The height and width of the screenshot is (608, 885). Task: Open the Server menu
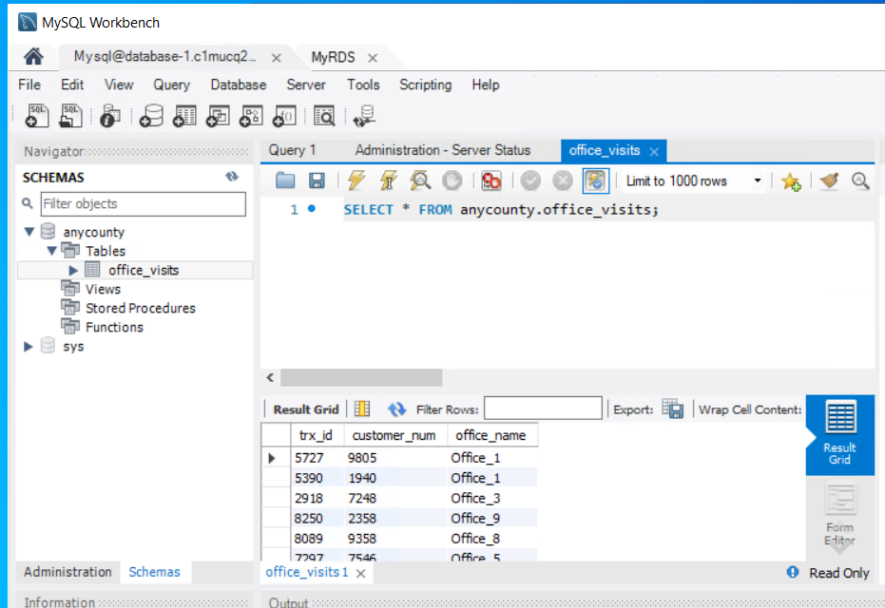pos(306,85)
